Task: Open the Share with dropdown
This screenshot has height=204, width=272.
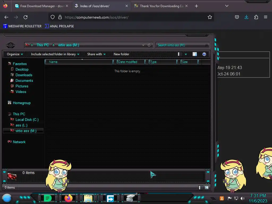Action: [96, 54]
